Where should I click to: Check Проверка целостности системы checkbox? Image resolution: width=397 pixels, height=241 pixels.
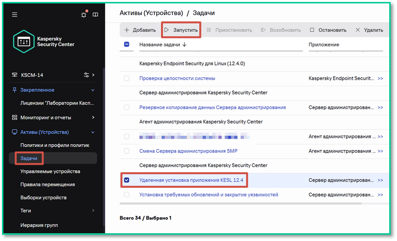(126, 78)
